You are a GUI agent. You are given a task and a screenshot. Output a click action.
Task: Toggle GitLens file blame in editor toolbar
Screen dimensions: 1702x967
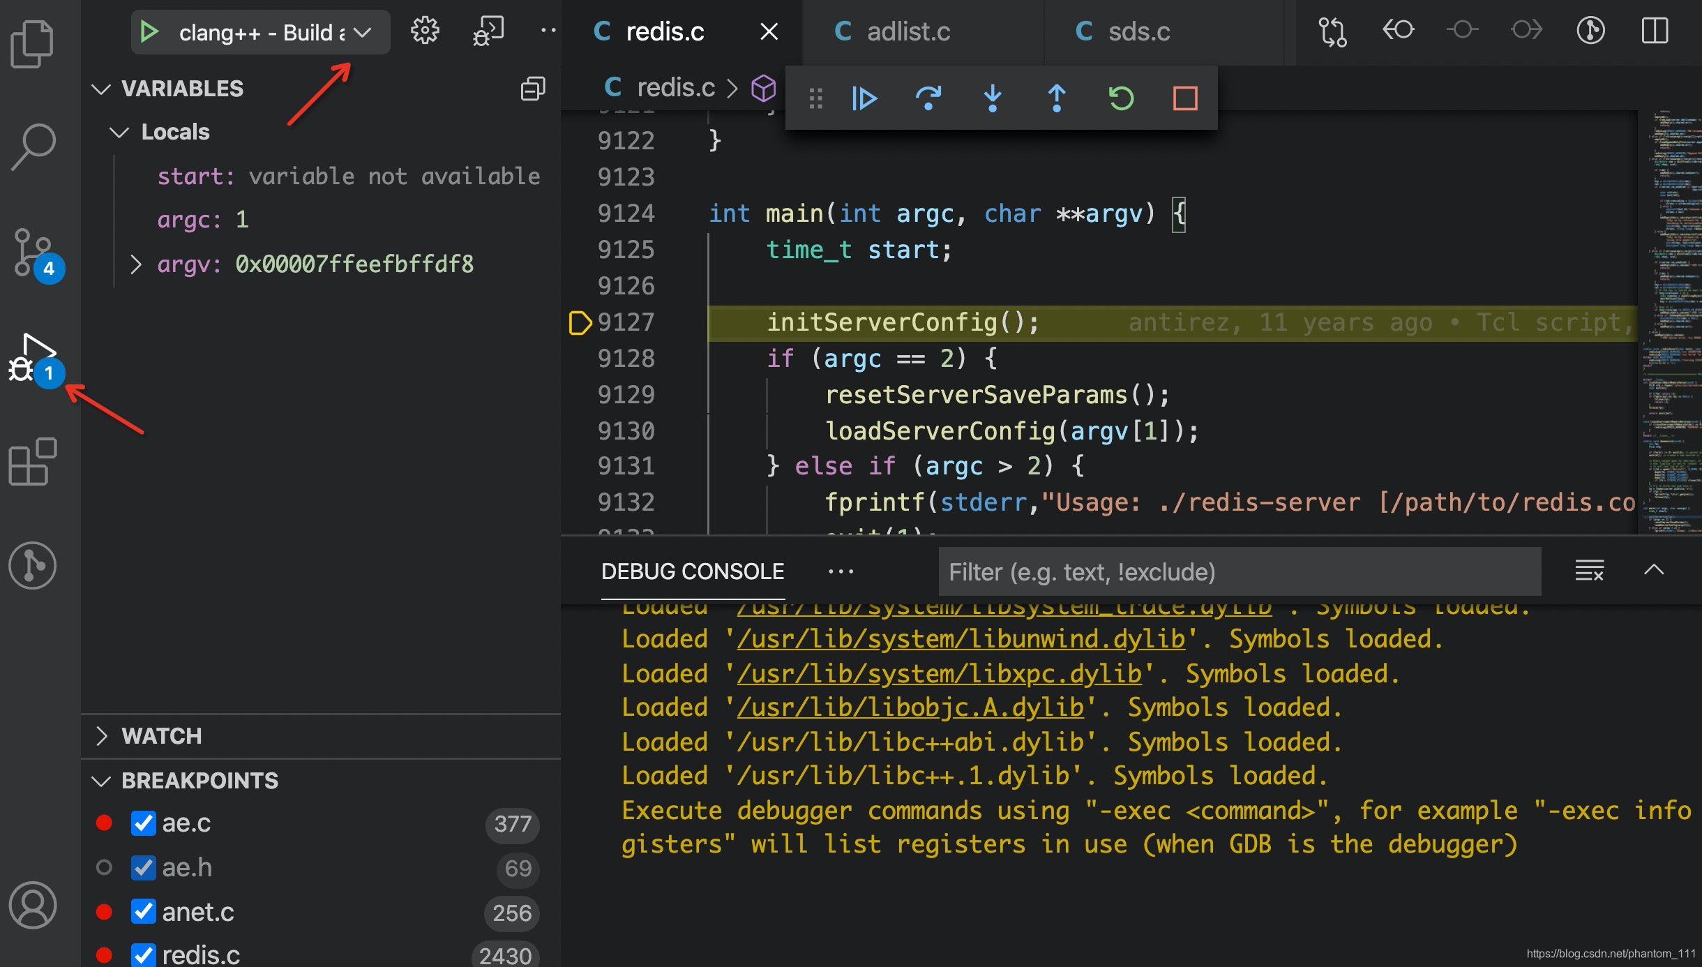coord(1591,31)
